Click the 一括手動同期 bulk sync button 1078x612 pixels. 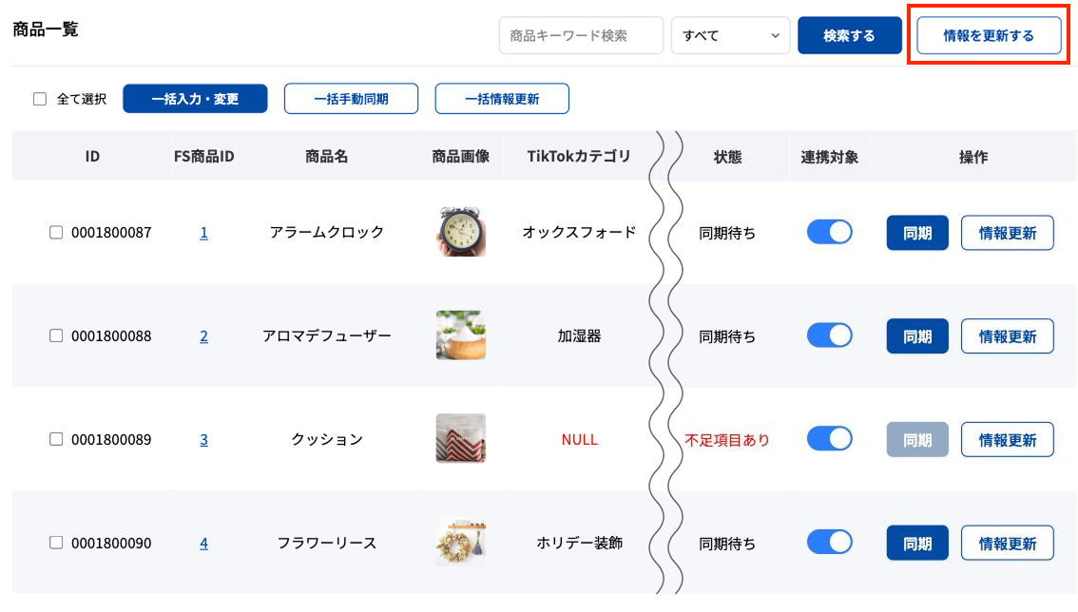click(352, 98)
